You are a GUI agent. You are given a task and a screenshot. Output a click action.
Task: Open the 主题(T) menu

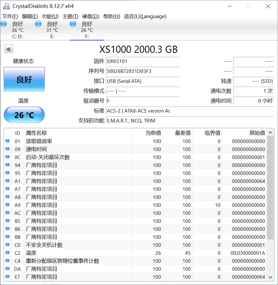70,16
